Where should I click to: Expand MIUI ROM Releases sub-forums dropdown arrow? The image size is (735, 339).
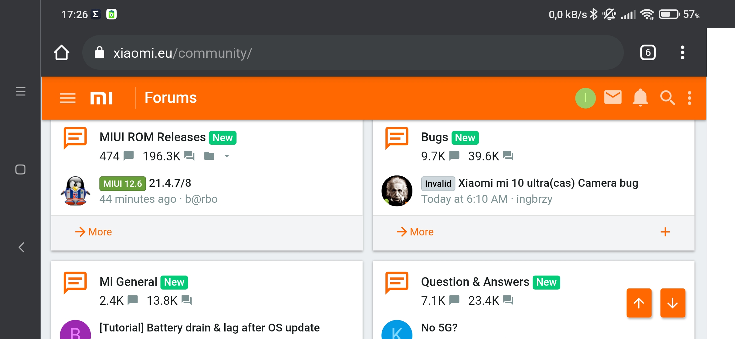point(227,156)
